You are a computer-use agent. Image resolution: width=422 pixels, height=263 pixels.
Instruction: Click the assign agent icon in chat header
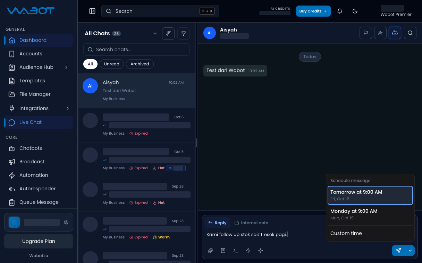click(380, 33)
